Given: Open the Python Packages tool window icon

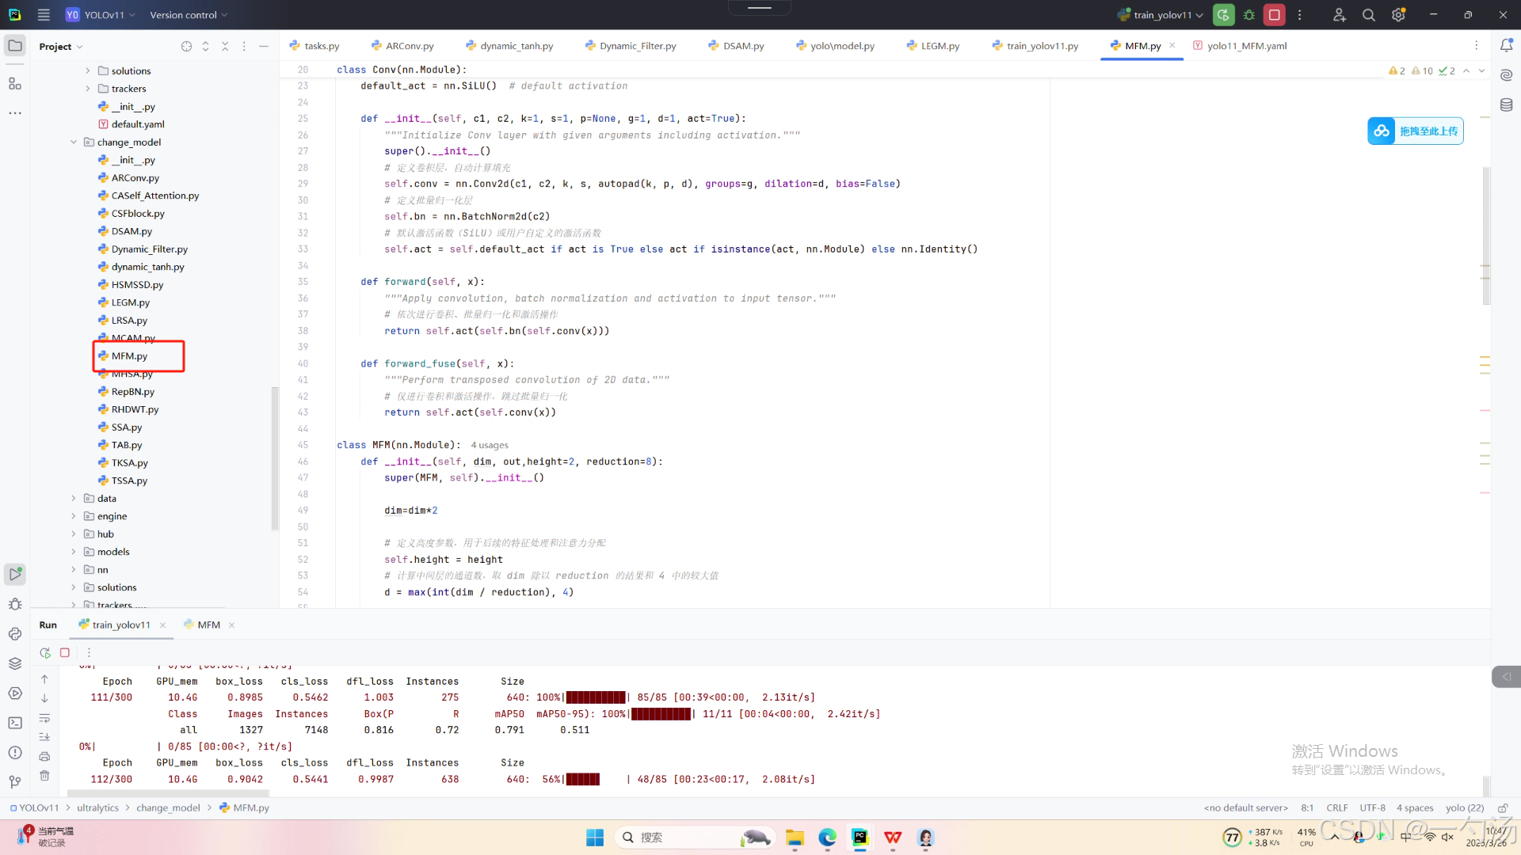Looking at the screenshot, I should 15,663.
